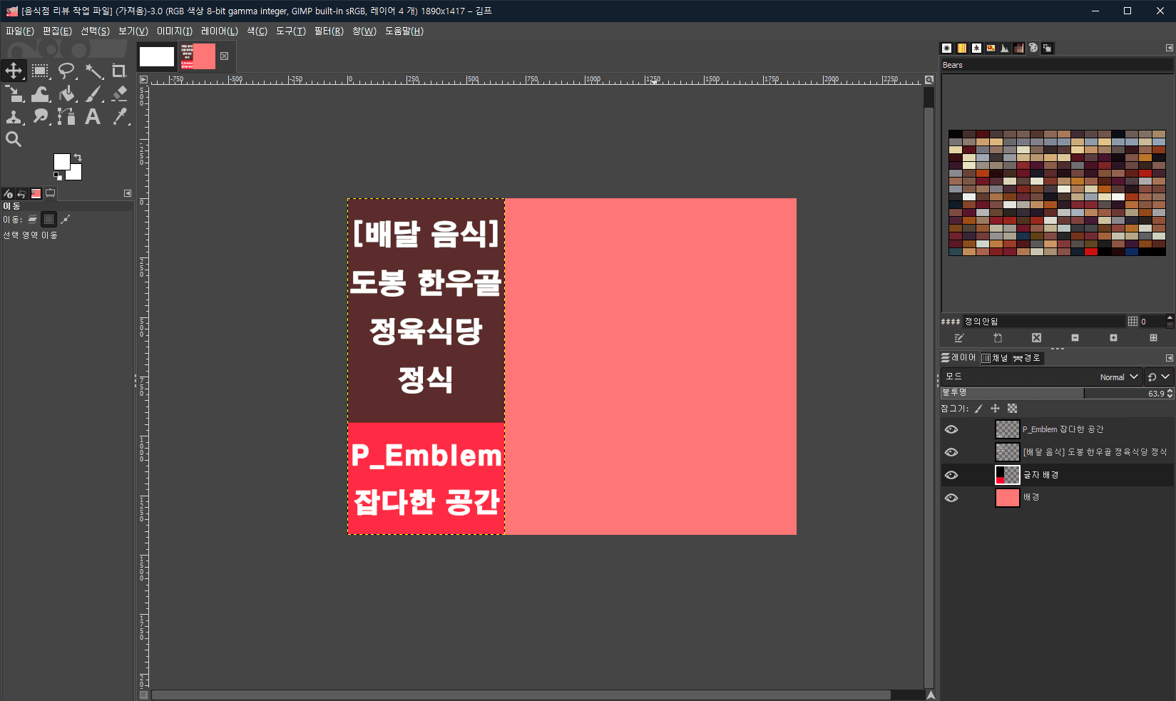The height and width of the screenshot is (701, 1176).
Task: Select the Clone stamp tool
Action: pos(14,116)
